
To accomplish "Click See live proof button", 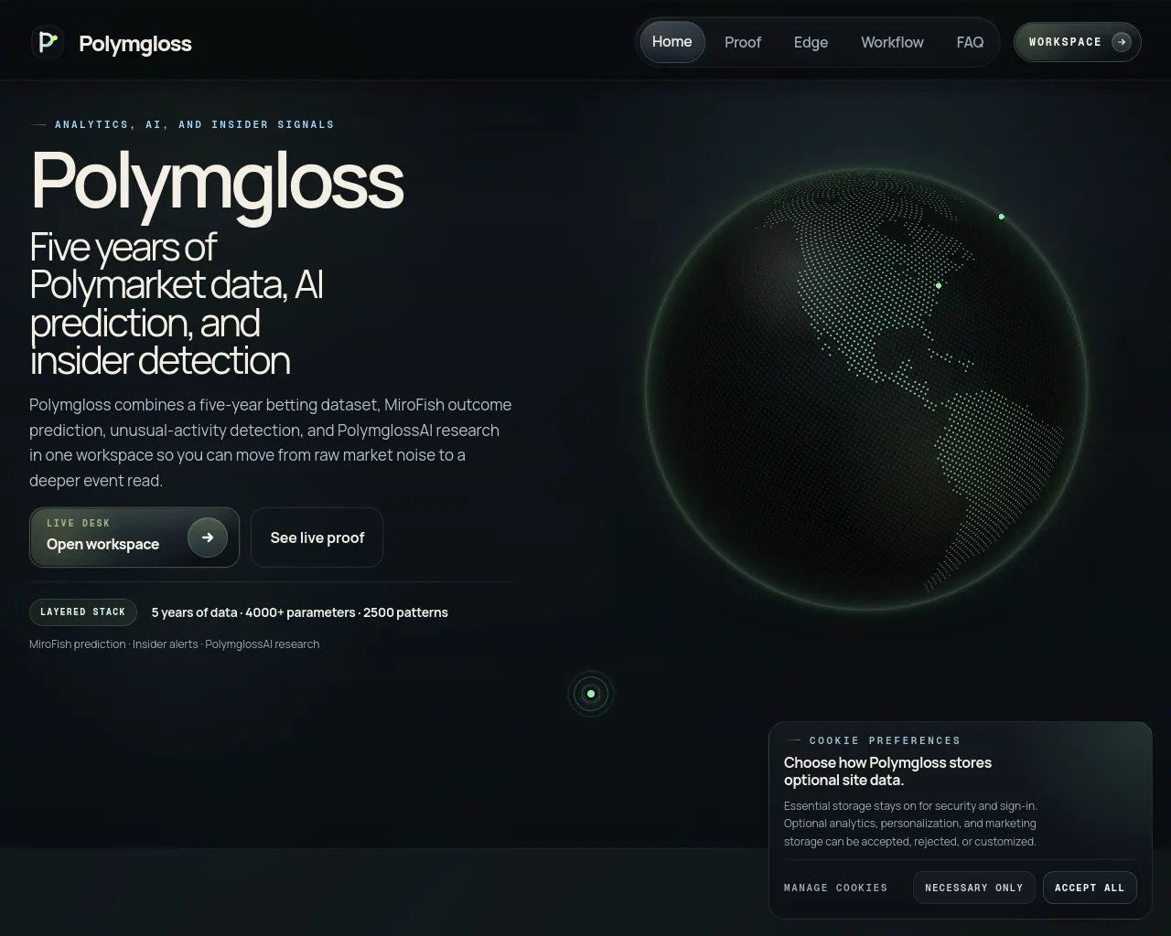I will click(317, 537).
